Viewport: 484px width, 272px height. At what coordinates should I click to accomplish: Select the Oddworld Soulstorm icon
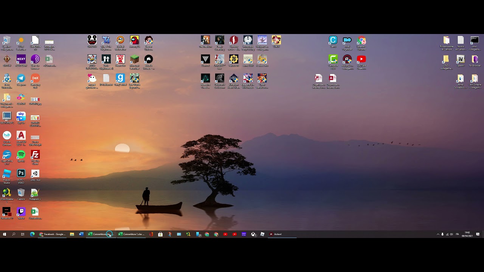pos(220,82)
